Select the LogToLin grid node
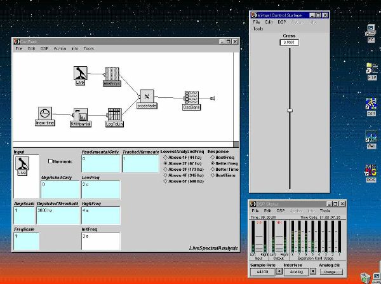The height and width of the screenshot is (284, 381). 114,114
